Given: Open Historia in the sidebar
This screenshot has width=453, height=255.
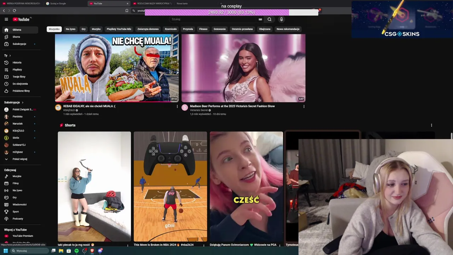Looking at the screenshot, I should tap(20, 63).
